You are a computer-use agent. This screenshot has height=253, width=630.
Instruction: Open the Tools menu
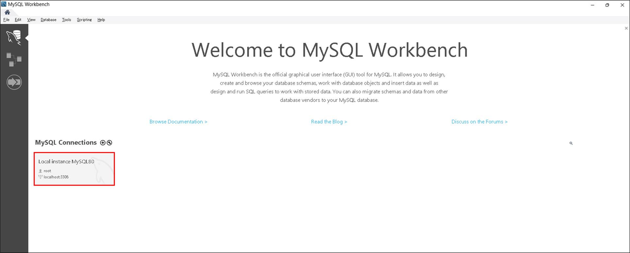[66, 20]
